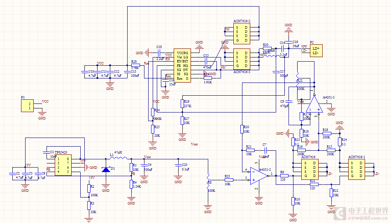Click the standalone Vout net label below R27
The image size is (391, 223).
click(x=194, y=144)
